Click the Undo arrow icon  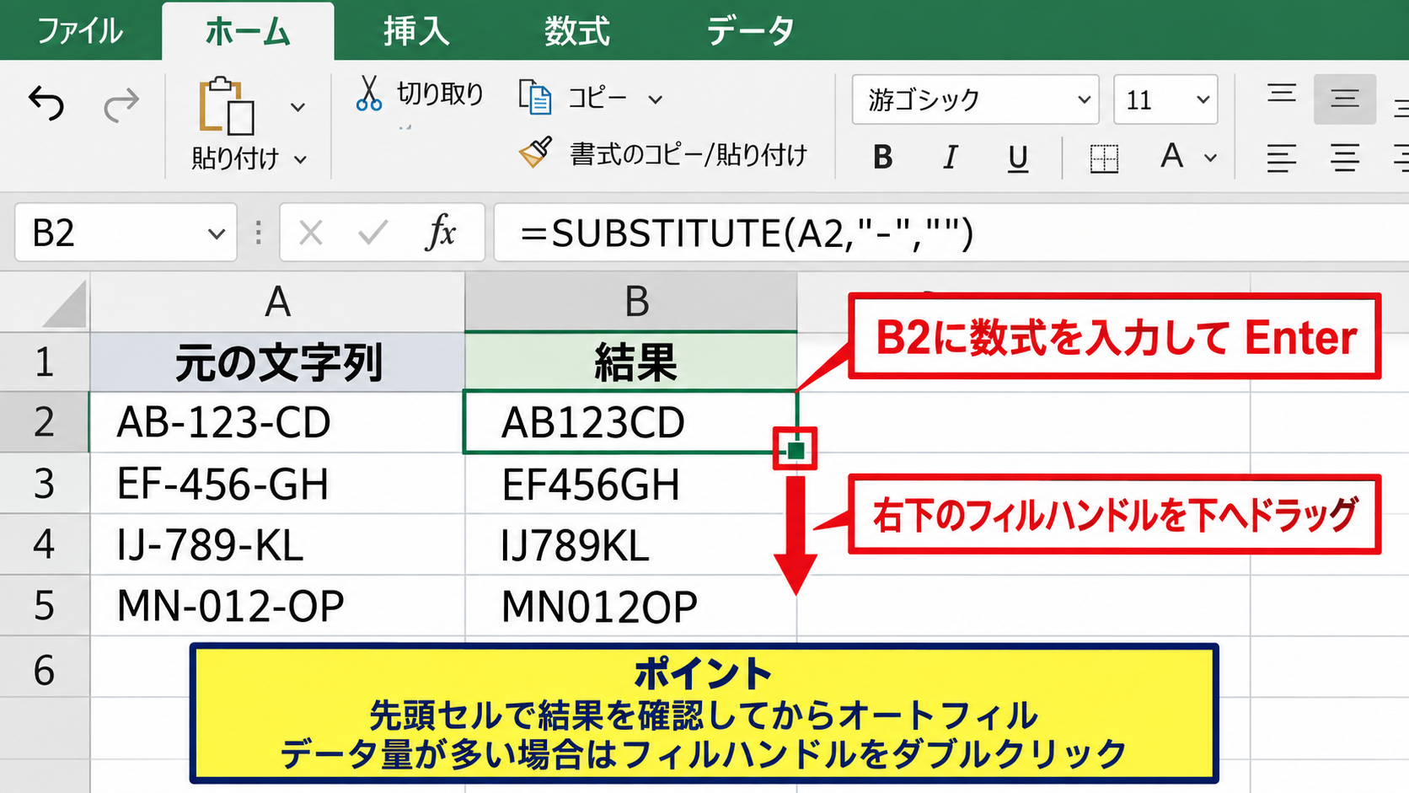coord(46,104)
